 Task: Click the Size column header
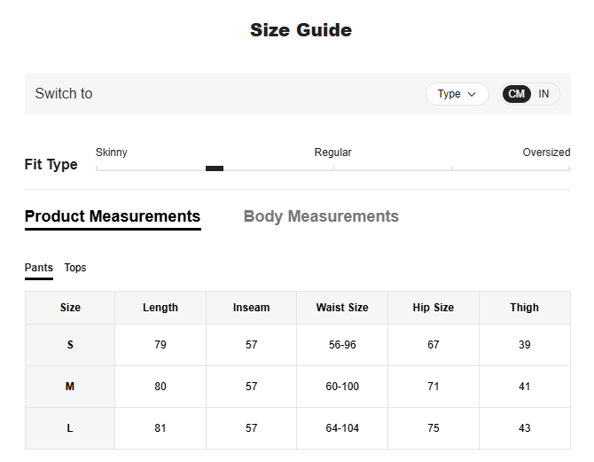(x=70, y=308)
